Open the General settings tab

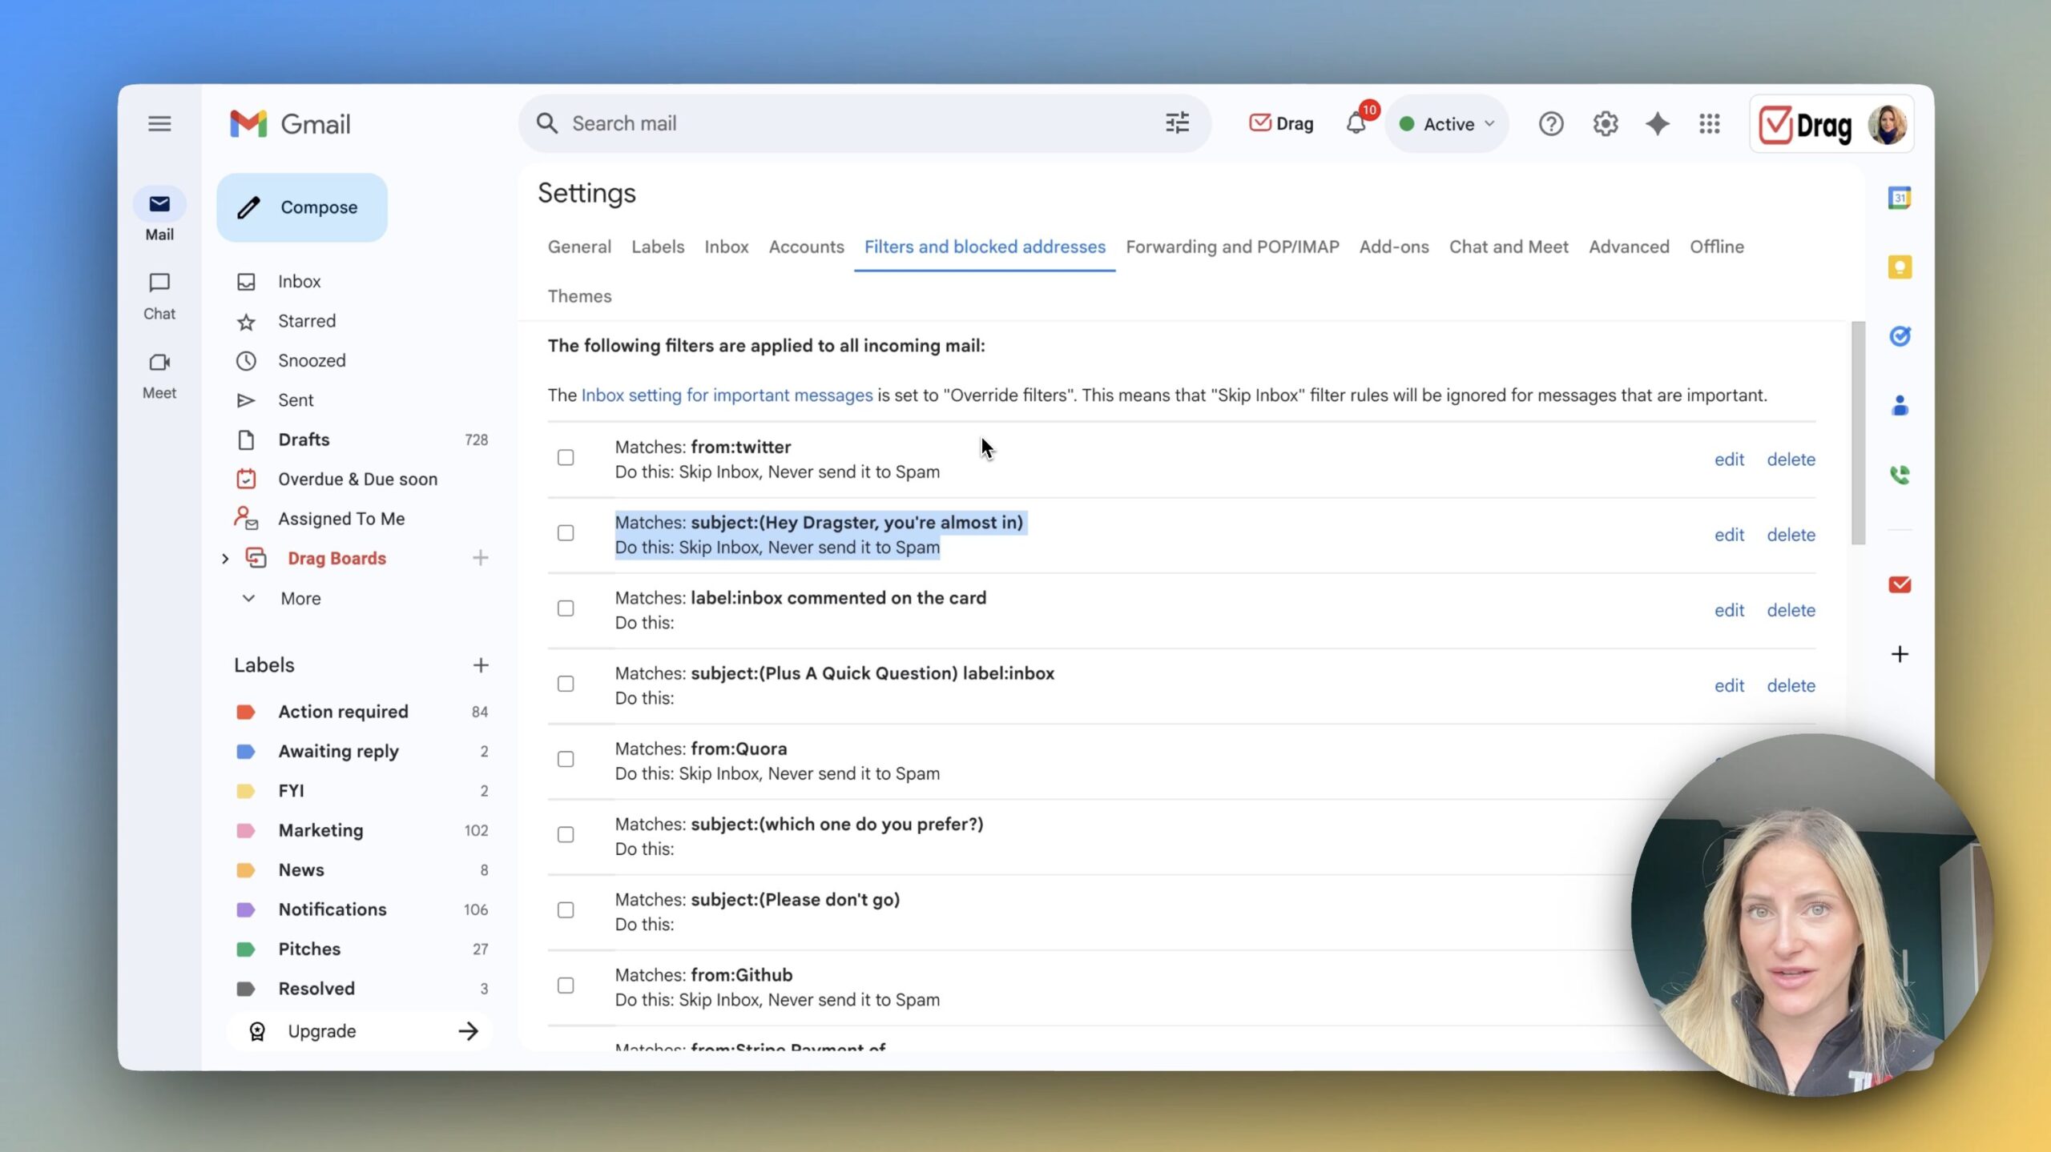(579, 247)
